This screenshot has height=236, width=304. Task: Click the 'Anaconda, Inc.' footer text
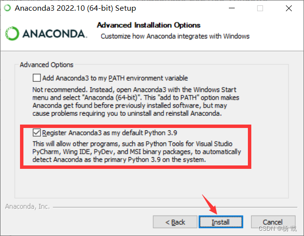[x=27, y=206]
